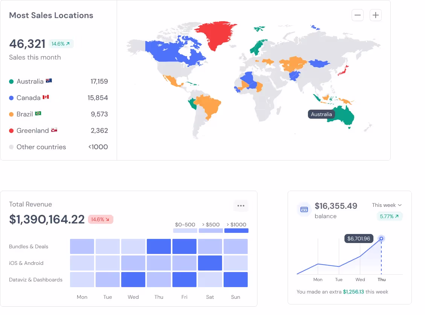Image resolution: width=425 pixels, height=315 pixels.
Task: Open Total Revenue three-dots menu
Action: tap(241, 206)
